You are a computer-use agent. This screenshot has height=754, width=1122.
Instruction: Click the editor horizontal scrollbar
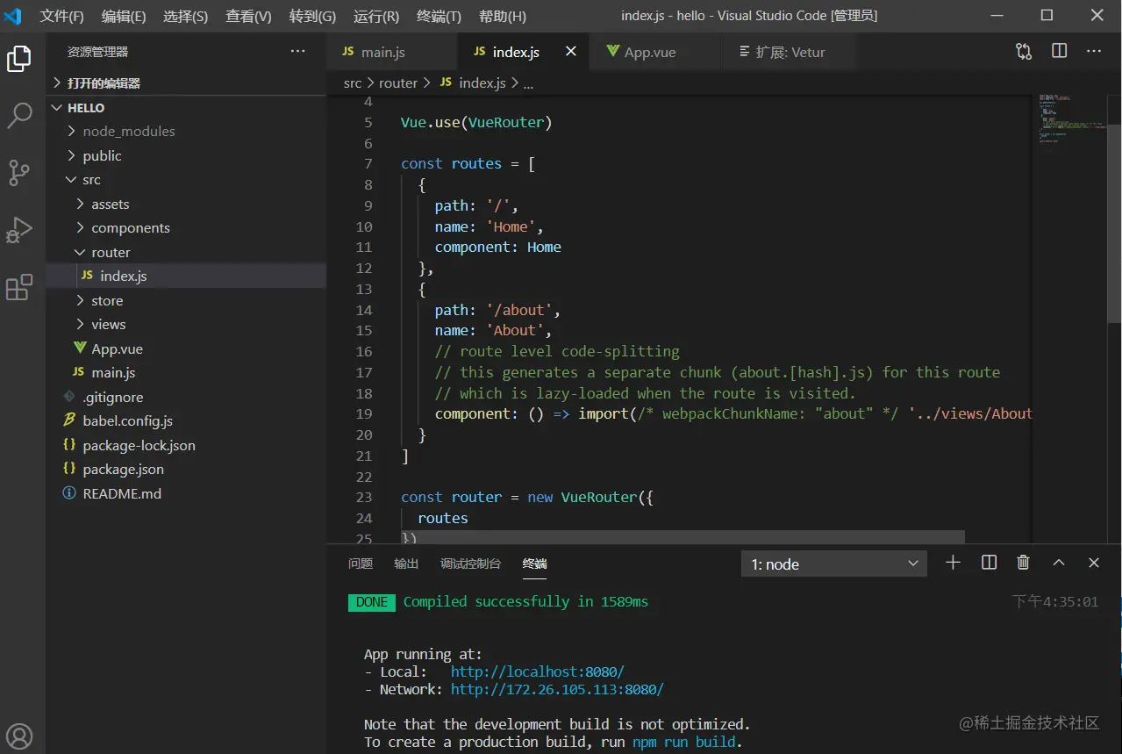pyautogui.click(x=683, y=536)
